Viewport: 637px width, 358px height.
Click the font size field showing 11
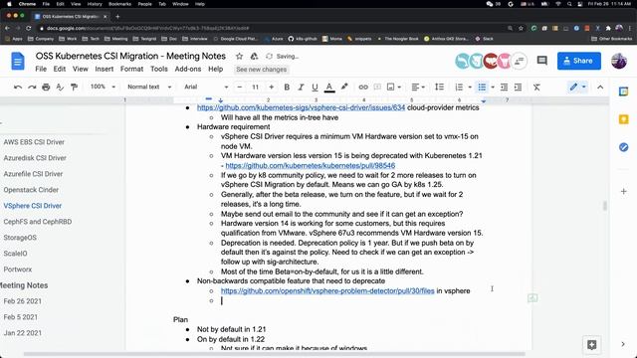point(255,87)
